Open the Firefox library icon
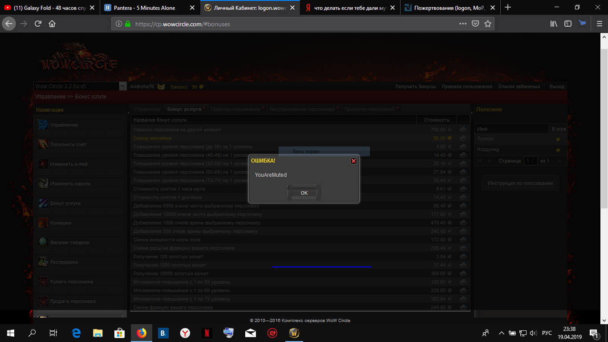608x342 pixels. (x=554, y=24)
